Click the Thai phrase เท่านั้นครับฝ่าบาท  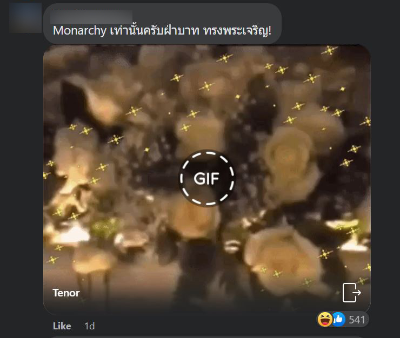point(155,31)
